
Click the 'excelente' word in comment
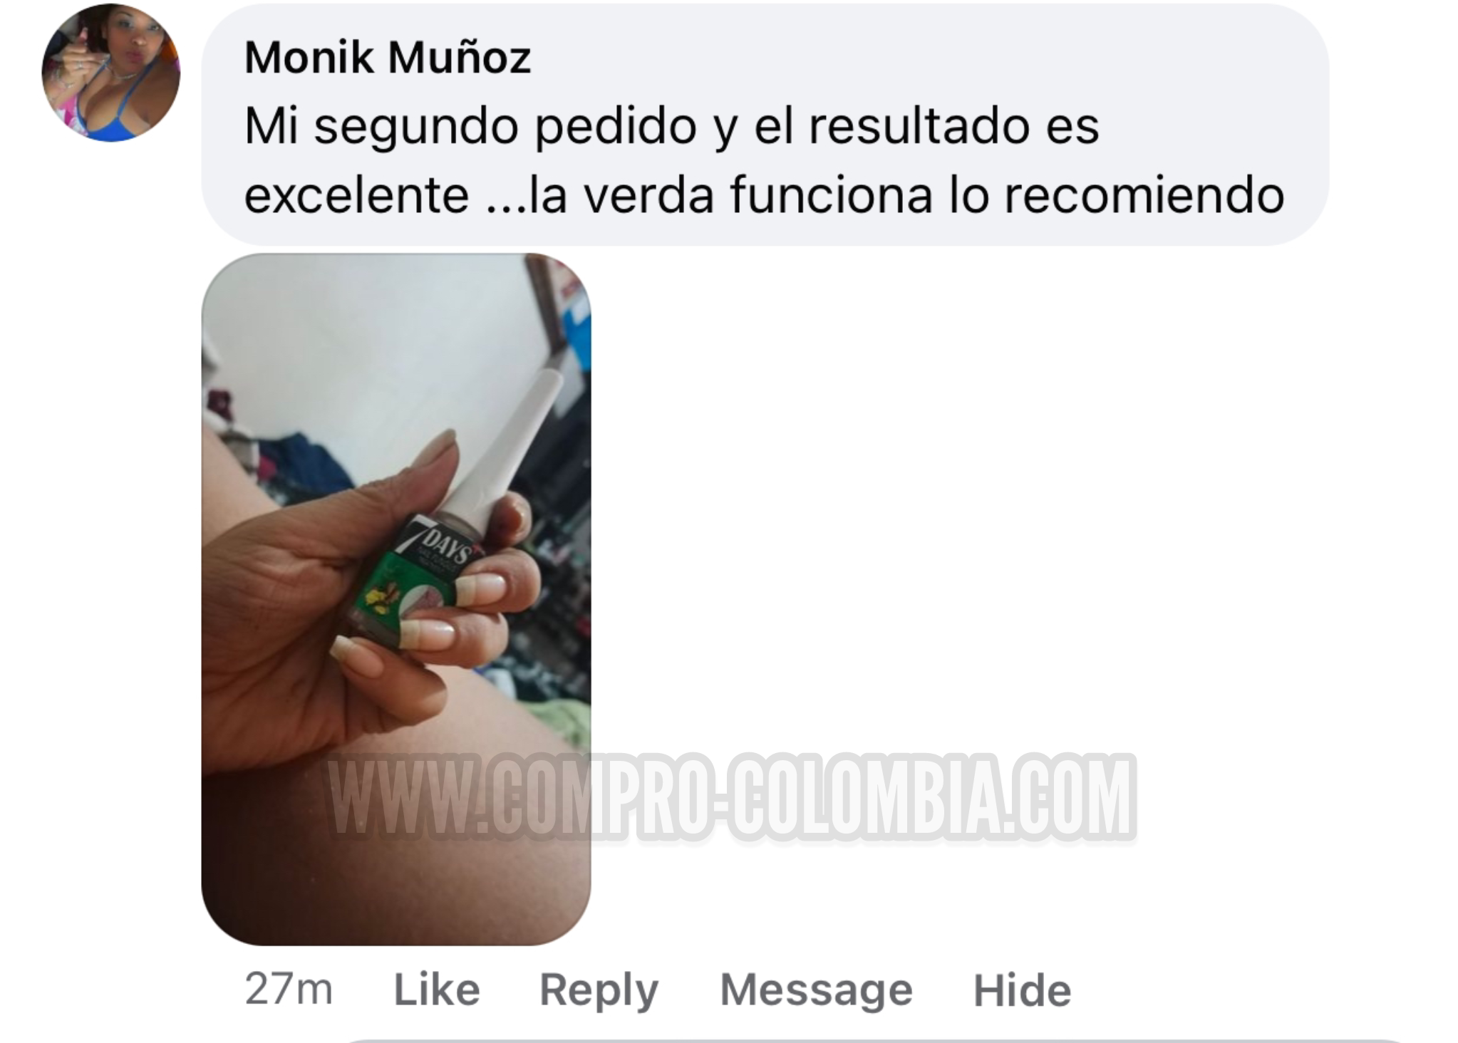click(357, 195)
